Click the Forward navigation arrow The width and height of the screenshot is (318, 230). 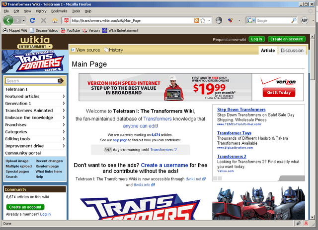18,20
